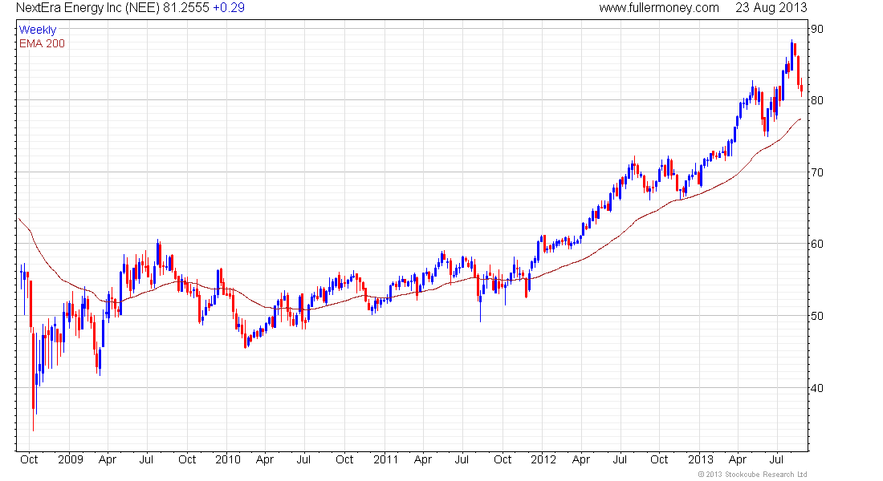Click the 50 price axis label
This screenshot has width=883, height=481.
point(816,316)
